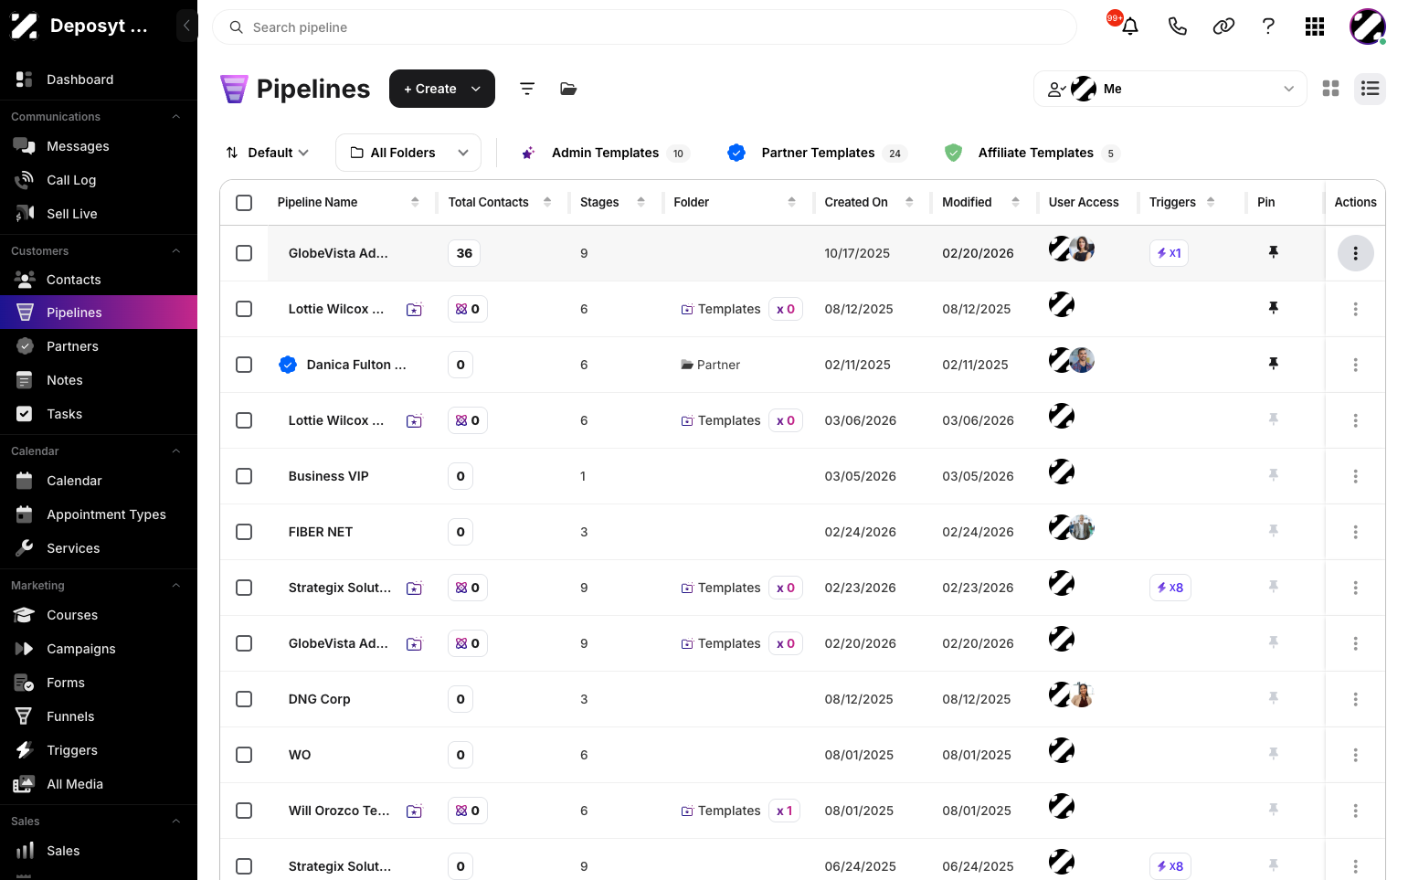This screenshot has width=1408, height=880.
Task: Collapse the Marketing sidebar section
Action: point(176,586)
